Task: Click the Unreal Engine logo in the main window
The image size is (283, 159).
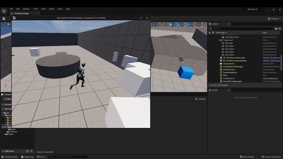Action: 4,11
